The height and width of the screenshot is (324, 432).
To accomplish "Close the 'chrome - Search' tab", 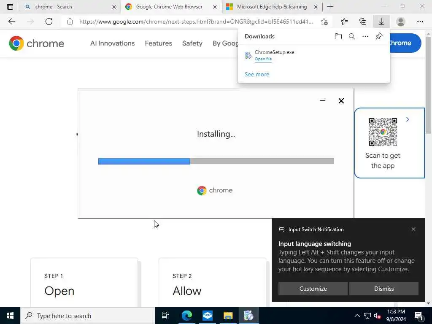I will coord(114,7).
